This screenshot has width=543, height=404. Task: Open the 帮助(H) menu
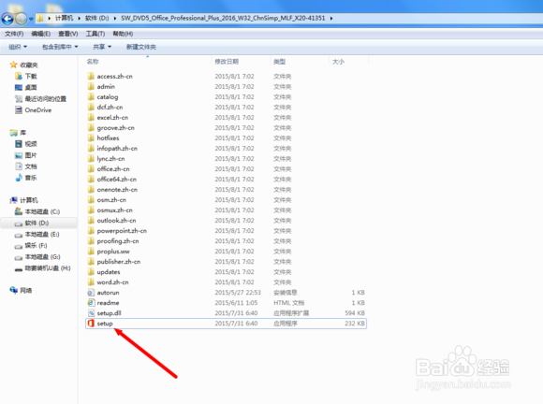123,34
